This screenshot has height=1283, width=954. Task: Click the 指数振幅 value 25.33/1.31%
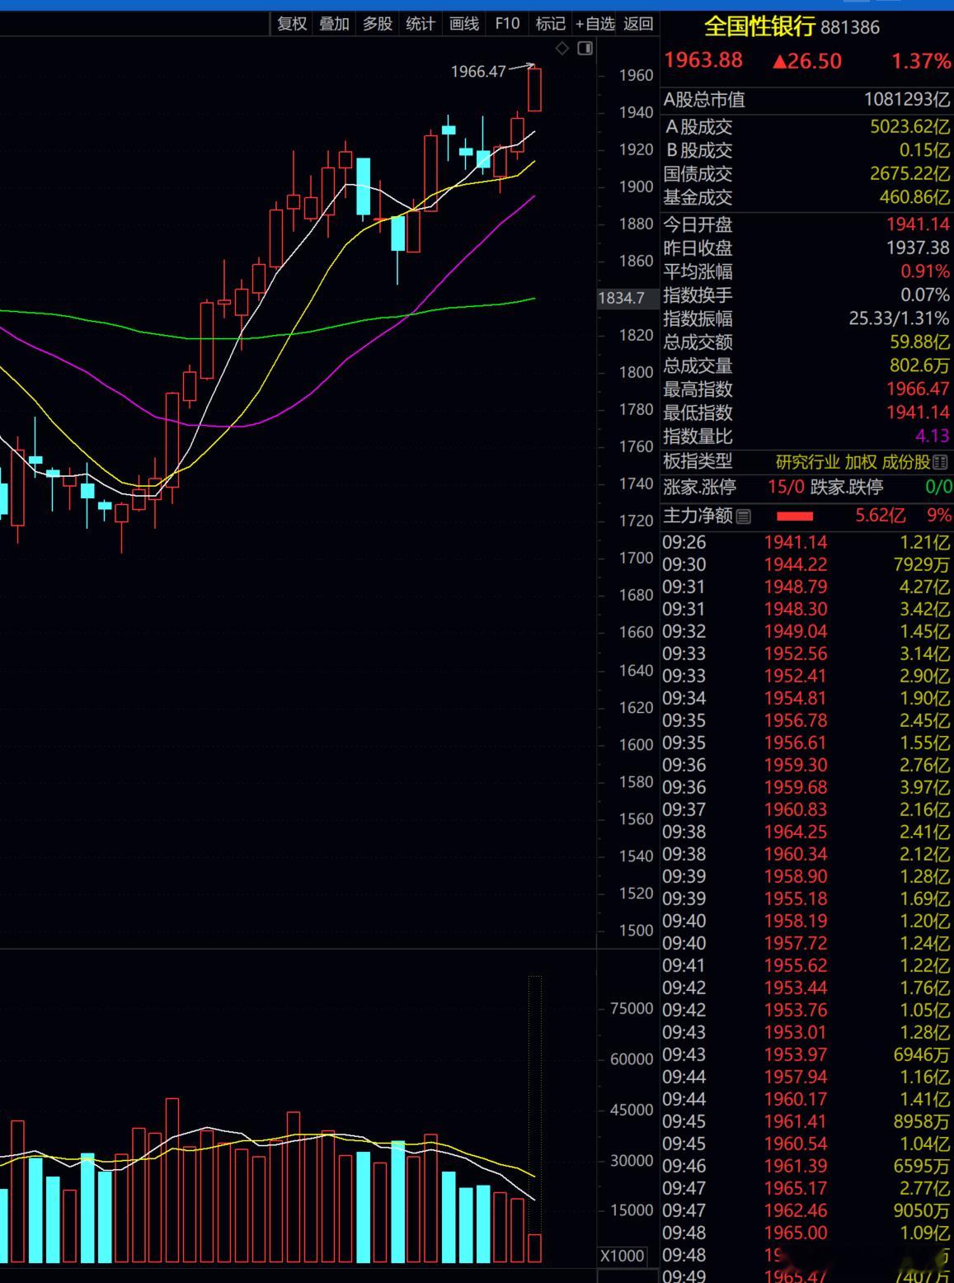click(x=900, y=318)
